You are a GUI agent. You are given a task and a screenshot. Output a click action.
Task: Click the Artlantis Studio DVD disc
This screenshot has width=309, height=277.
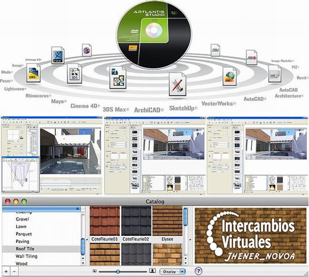click(x=154, y=34)
